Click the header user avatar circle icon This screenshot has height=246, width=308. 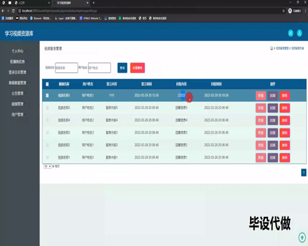pyautogui.click(x=299, y=33)
